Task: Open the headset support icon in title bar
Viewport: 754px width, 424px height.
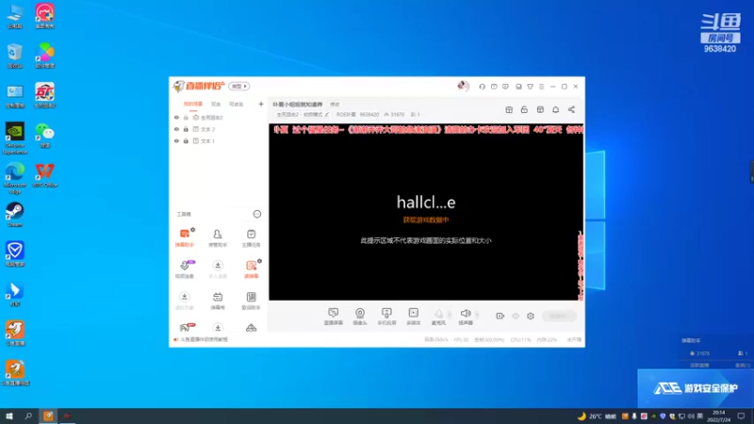Action: (x=482, y=87)
